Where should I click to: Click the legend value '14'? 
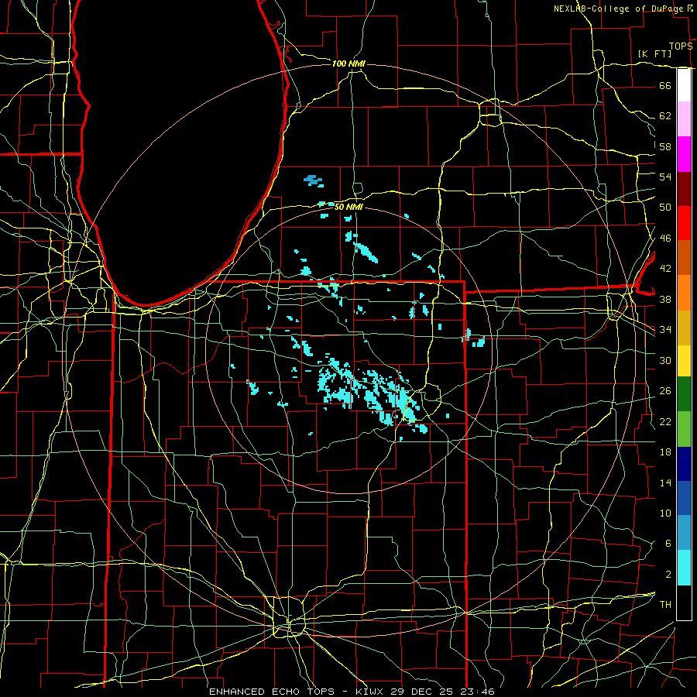pos(665,482)
